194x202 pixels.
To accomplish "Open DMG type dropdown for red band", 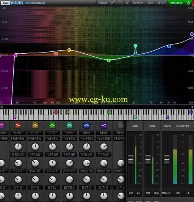I will click(x=18, y=133).
